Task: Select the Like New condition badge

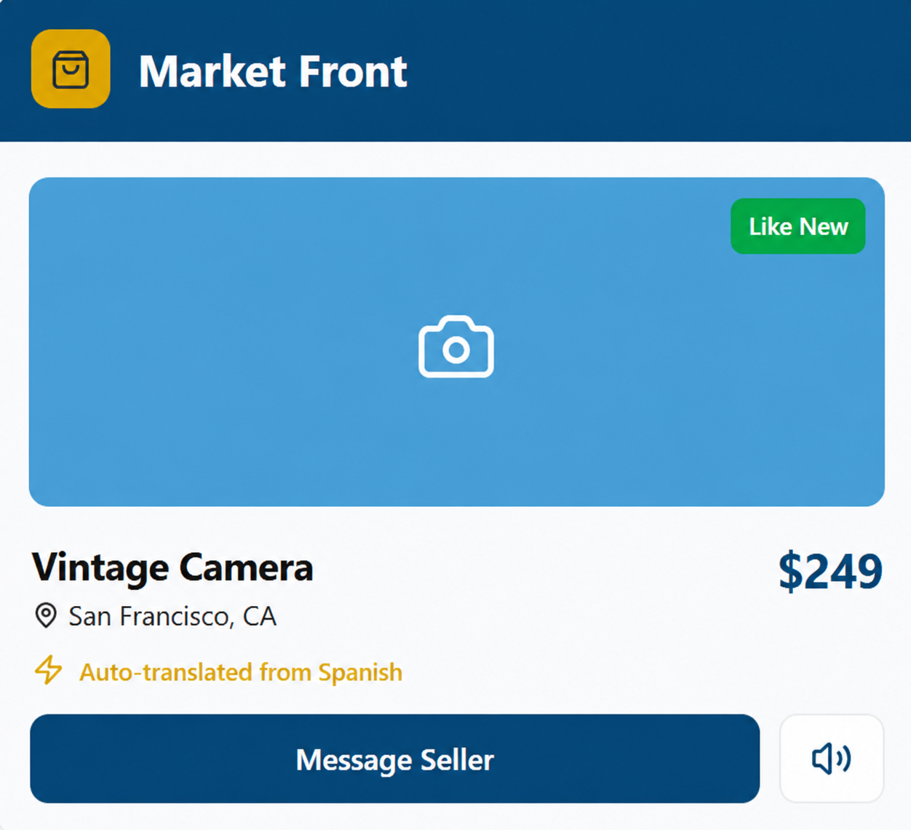Action: [798, 226]
